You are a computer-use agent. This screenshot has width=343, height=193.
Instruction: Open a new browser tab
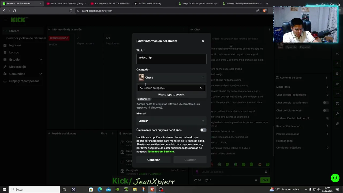267,3
